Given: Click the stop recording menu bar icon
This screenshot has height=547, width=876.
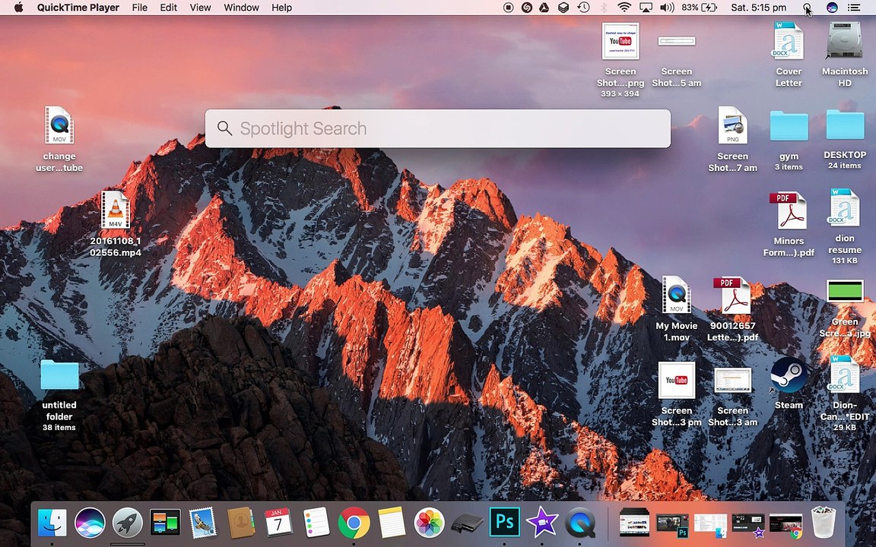Looking at the screenshot, I should point(509,8).
